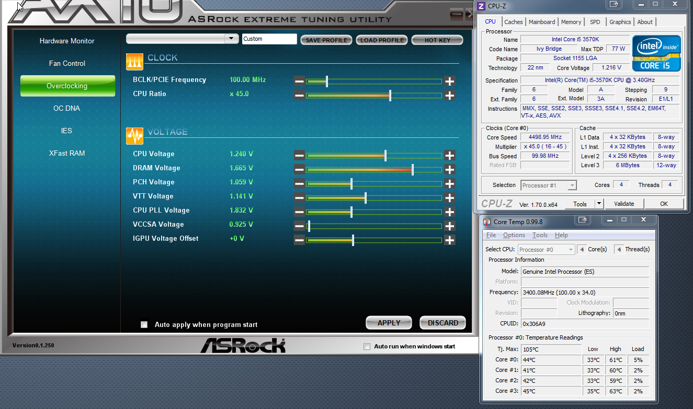Increase VTT Voltage with plus button
The width and height of the screenshot is (693, 409).
point(449,198)
